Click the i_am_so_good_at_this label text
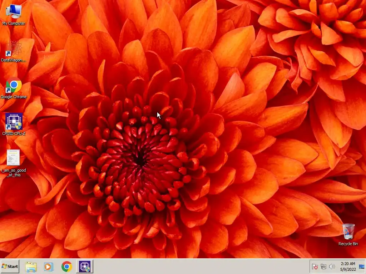The width and height of the screenshot is (366, 274). tap(14, 173)
